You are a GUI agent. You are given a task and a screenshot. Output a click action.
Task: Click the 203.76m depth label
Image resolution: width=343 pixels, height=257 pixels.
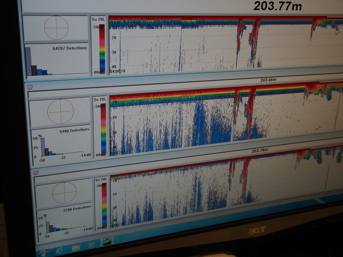click(260, 151)
